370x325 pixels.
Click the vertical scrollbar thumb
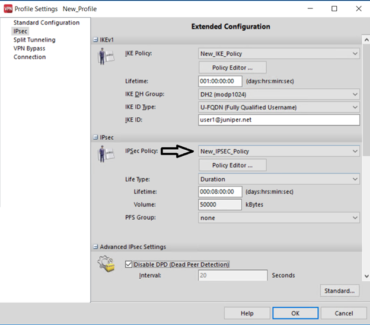[x=366, y=100]
